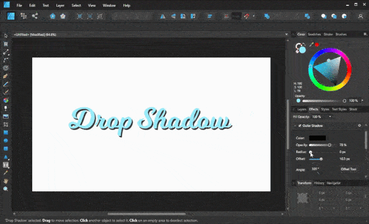Select the Node tool
Screen dimensions: 369x224
6,52
